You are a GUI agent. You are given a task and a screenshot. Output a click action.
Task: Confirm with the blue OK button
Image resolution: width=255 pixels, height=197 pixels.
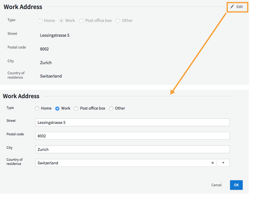click(x=236, y=185)
